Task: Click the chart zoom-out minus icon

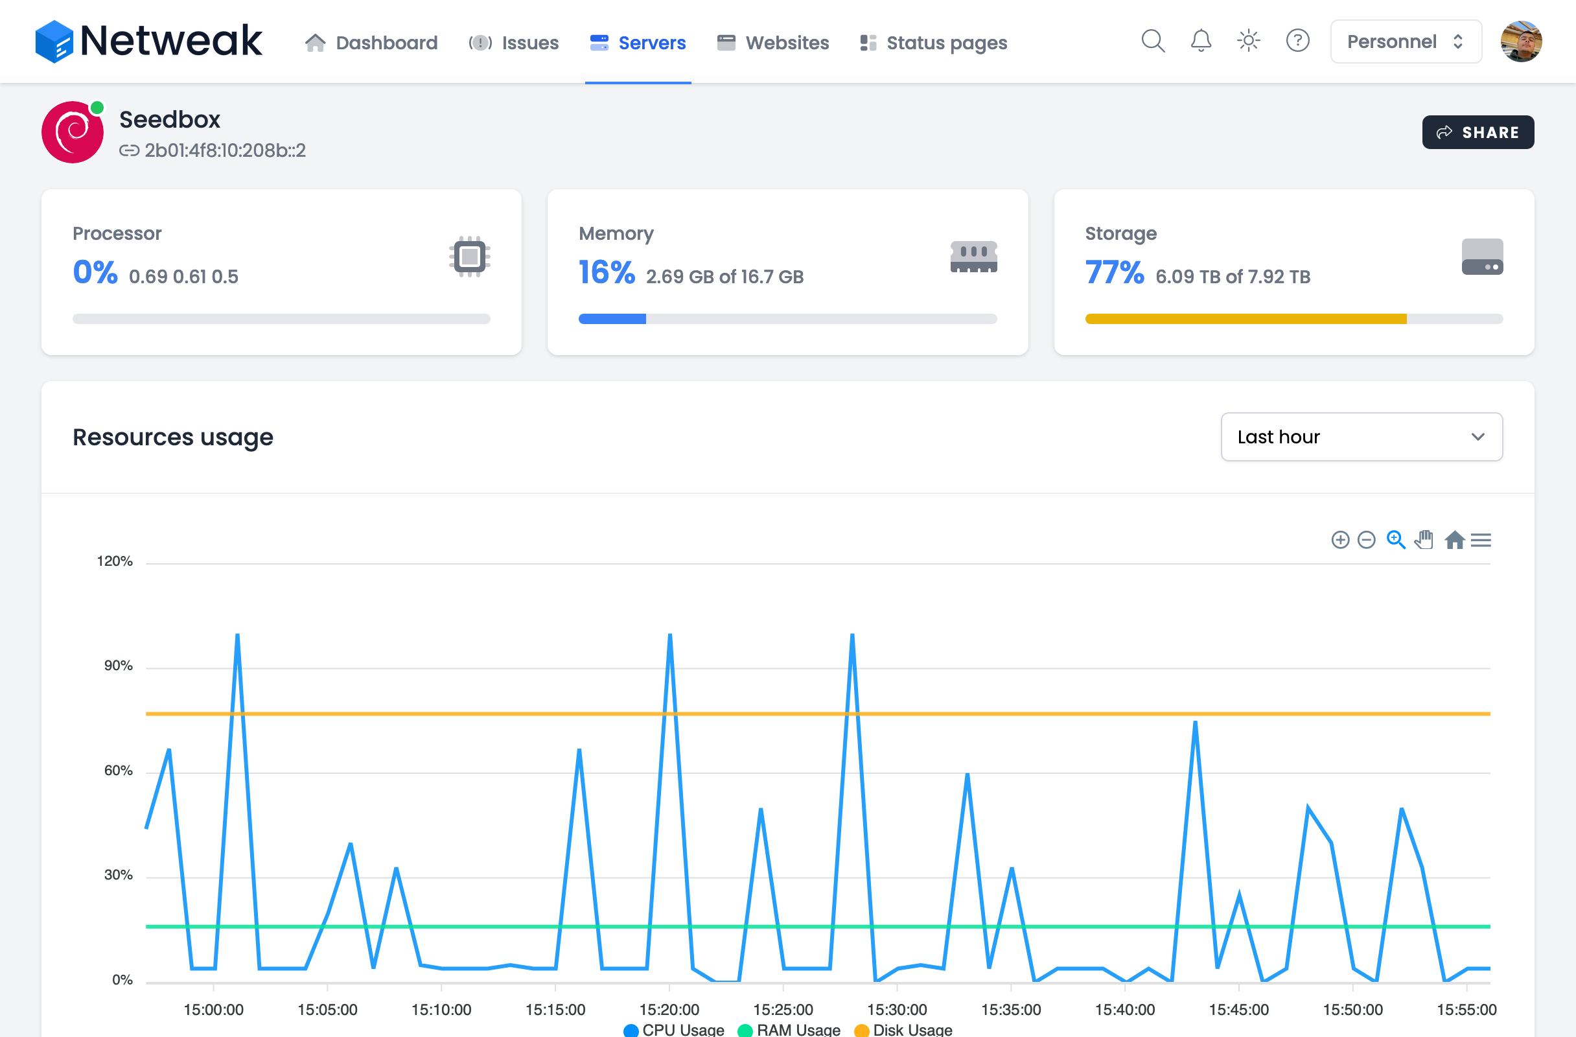Action: click(x=1367, y=540)
